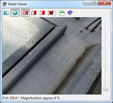Click the FoV and Magnification status text
The width and height of the screenshot is (113, 103).
31,98
